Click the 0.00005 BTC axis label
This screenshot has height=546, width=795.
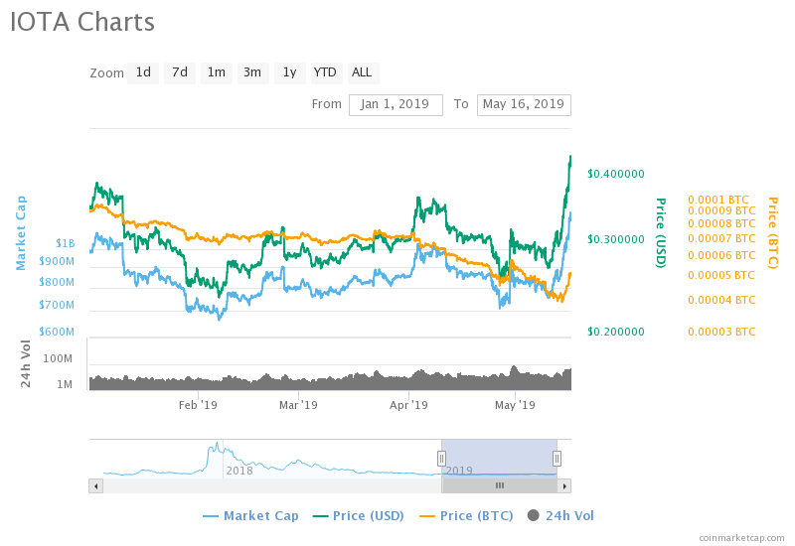tap(721, 276)
